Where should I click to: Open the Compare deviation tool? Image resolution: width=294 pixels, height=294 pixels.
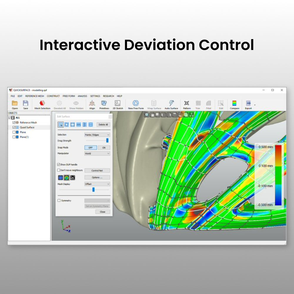tap(234, 103)
